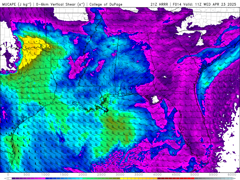Click the 1500 colorbar label
This screenshot has width=240, height=180.
click(64, 175)
